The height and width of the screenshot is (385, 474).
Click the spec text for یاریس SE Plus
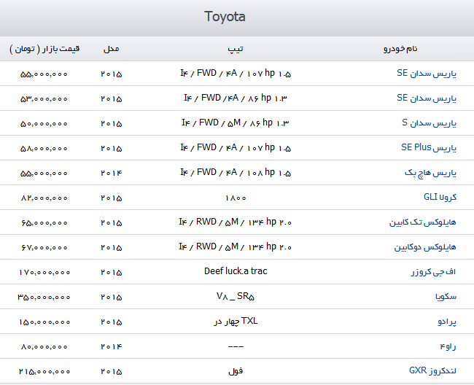(236, 147)
